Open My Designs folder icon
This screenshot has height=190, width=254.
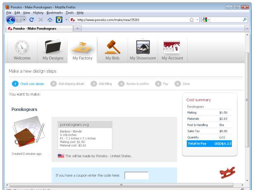coord(53,46)
